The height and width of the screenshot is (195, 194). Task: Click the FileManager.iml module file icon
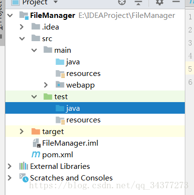37,143
